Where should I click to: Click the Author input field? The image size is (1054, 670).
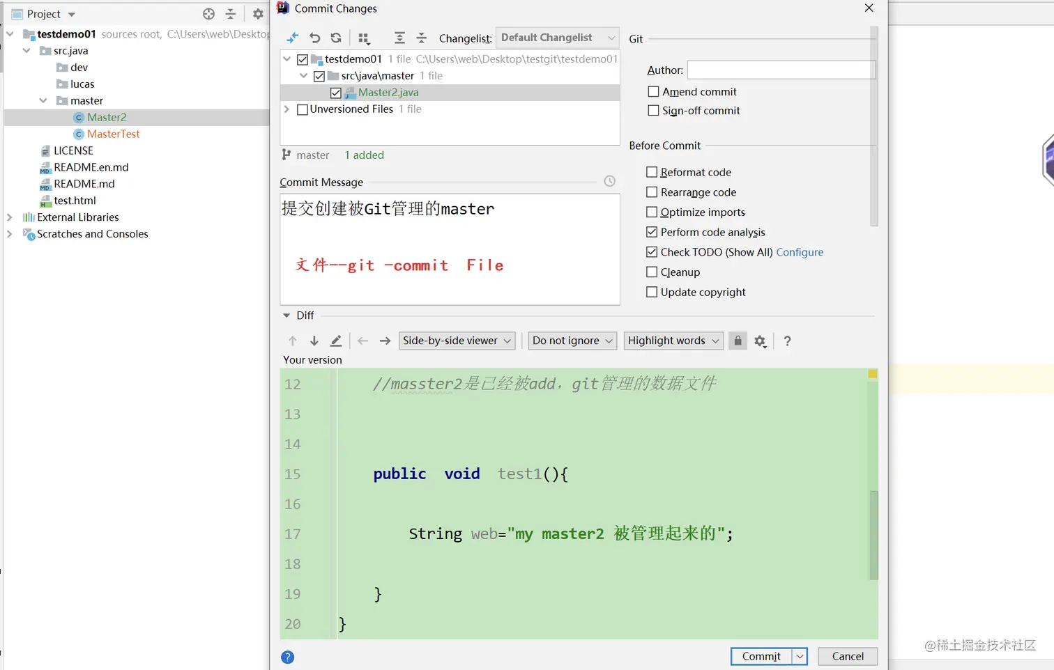(x=781, y=70)
